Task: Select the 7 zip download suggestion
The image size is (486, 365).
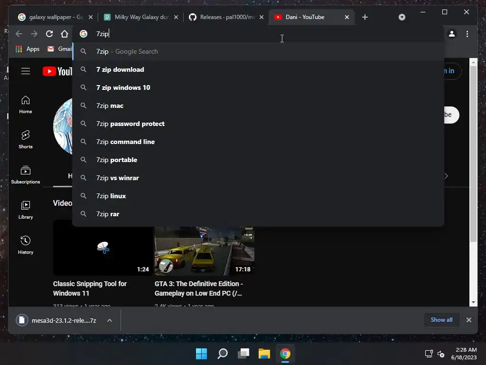Action: (258, 69)
